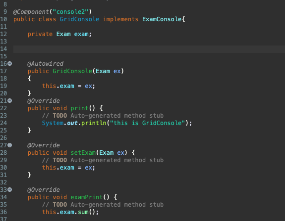This screenshot has width=285, height=221.
Task: Click 'this.exam = ex;' on line 30
Action: [68, 168]
